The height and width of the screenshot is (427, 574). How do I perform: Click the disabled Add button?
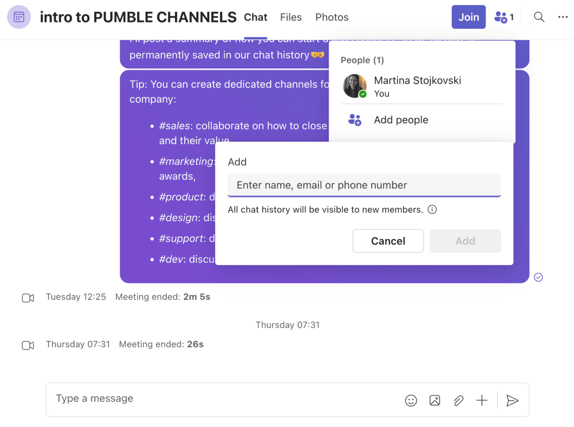tap(465, 241)
